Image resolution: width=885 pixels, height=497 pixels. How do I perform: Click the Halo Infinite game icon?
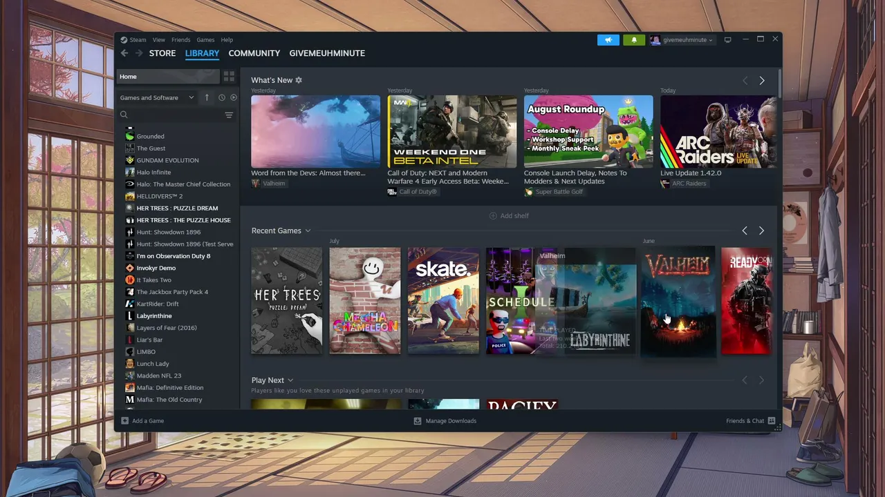129,172
